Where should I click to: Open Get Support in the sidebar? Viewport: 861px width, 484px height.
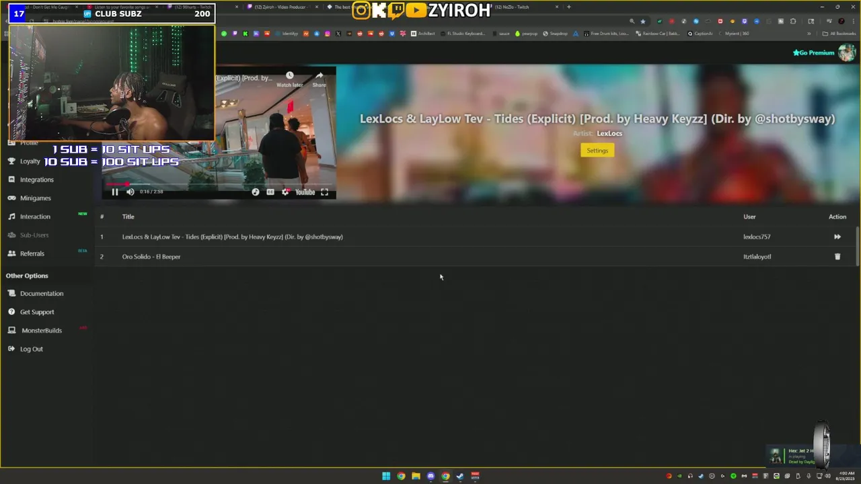37,312
